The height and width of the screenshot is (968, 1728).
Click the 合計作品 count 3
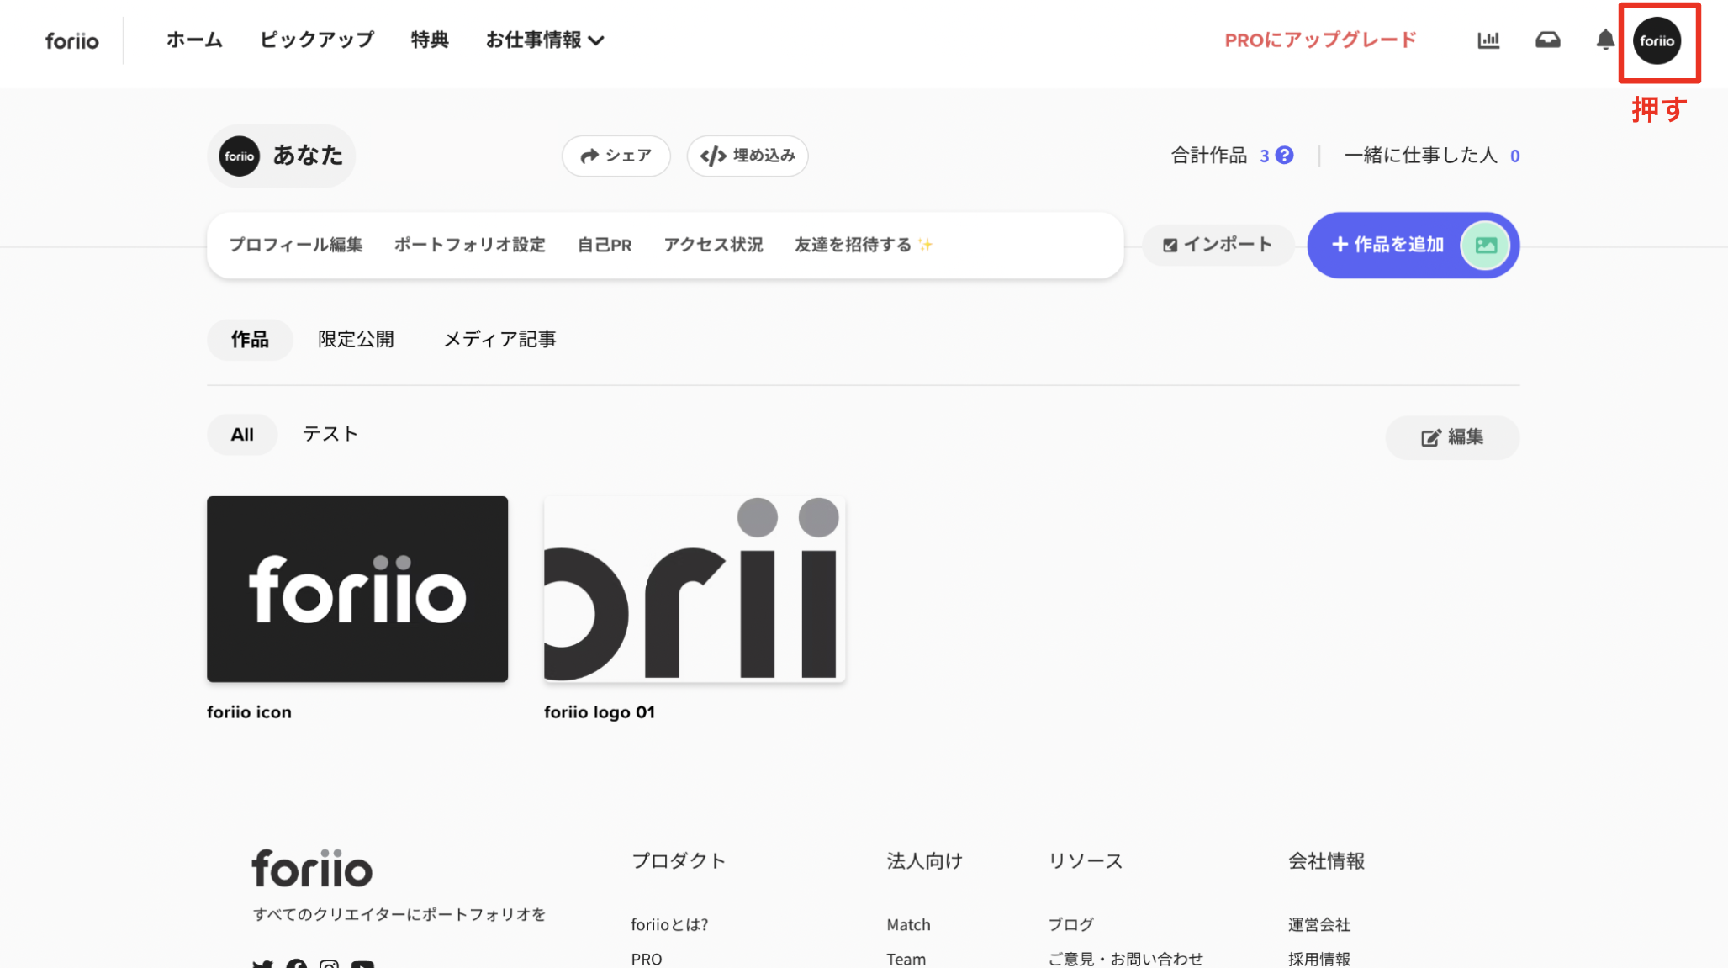pyautogui.click(x=1264, y=156)
